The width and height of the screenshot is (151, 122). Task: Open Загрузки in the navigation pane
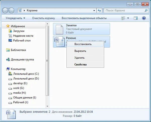tap(19, 31)
